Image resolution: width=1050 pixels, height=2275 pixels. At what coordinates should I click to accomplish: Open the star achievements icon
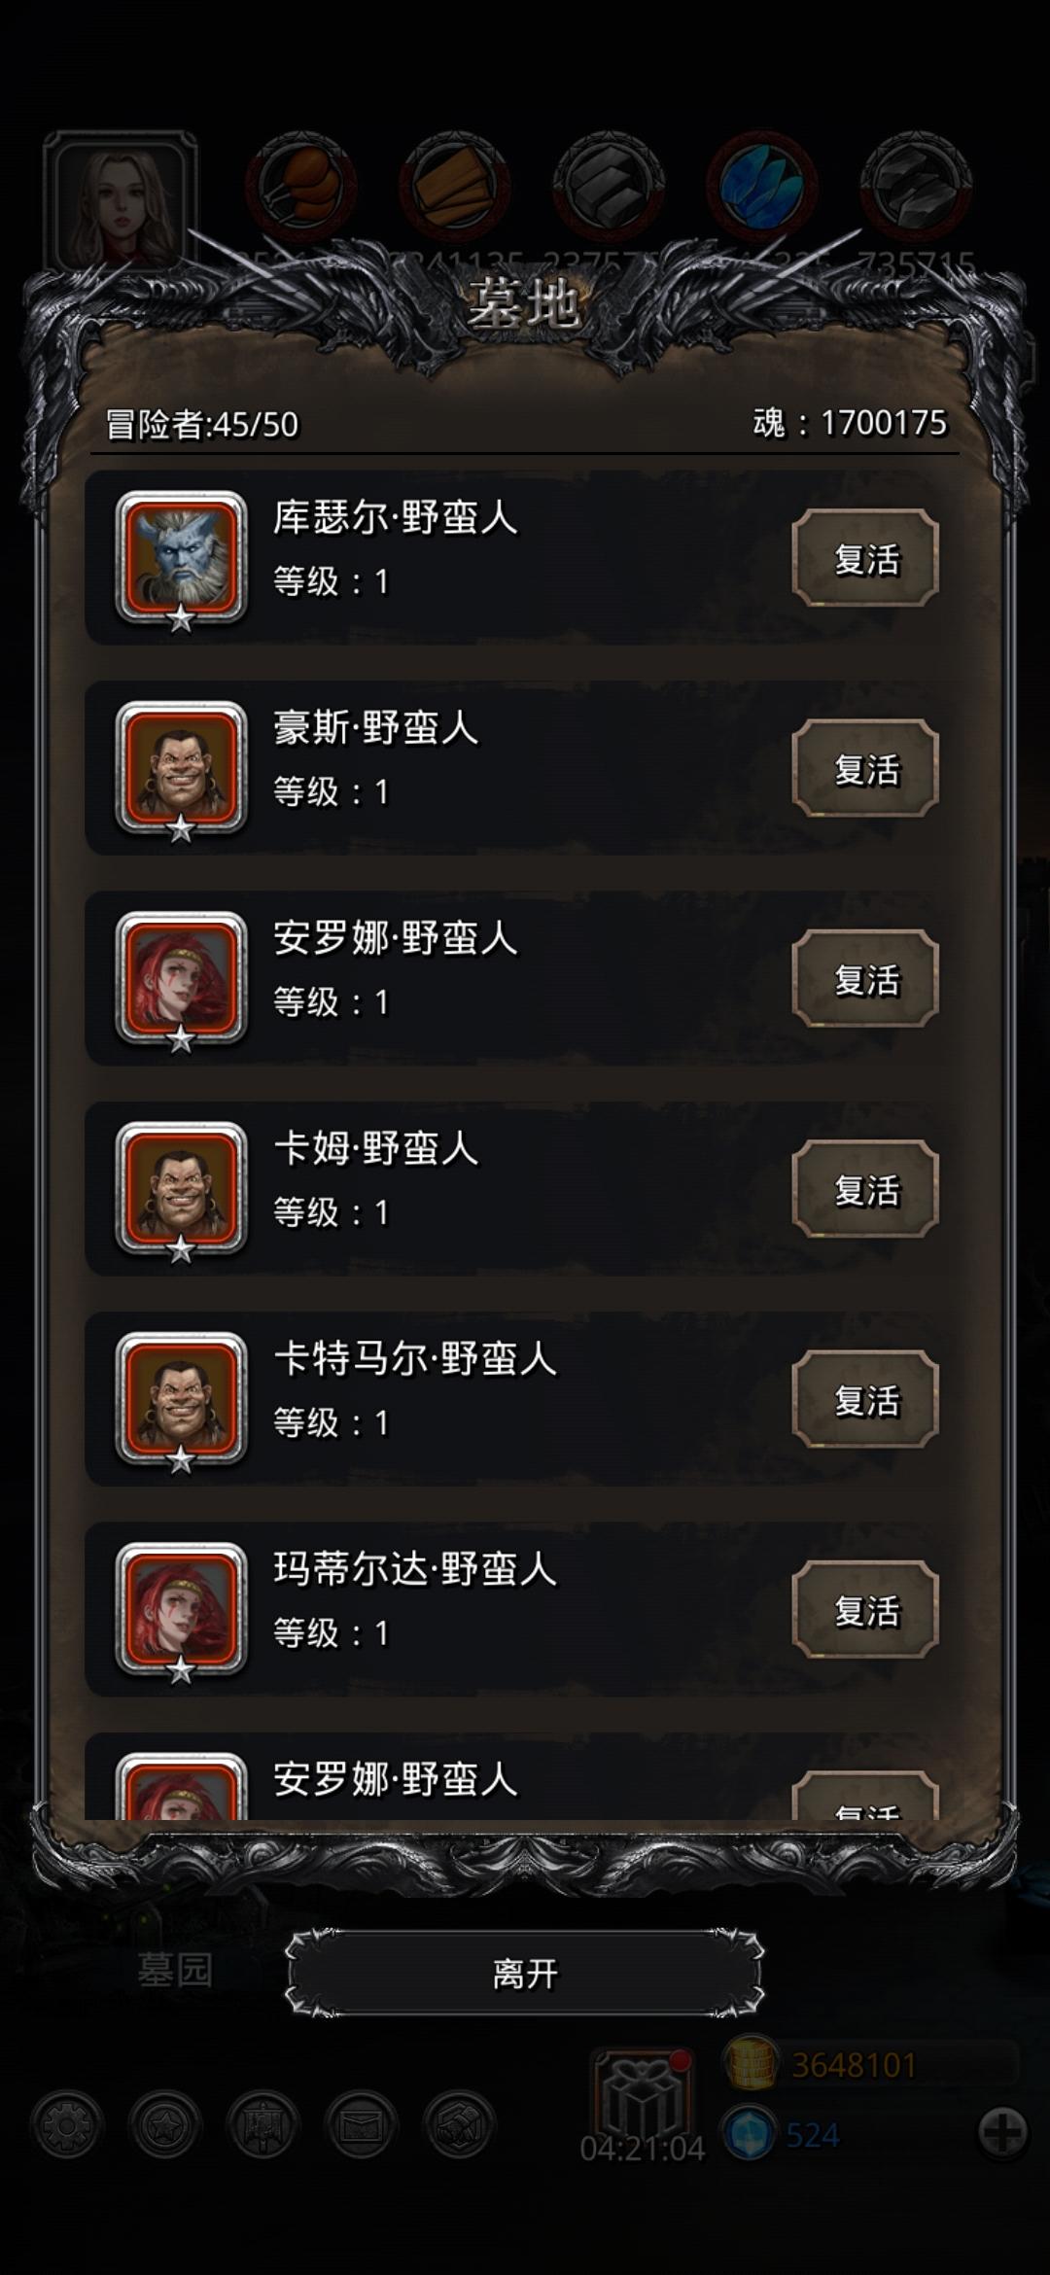coord(164,2126)
